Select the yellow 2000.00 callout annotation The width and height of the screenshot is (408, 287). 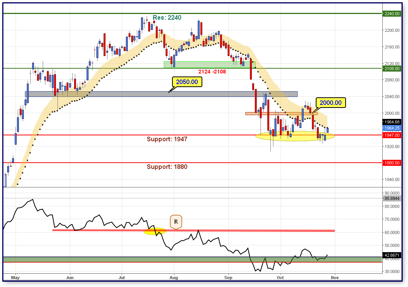coord(331,103)
